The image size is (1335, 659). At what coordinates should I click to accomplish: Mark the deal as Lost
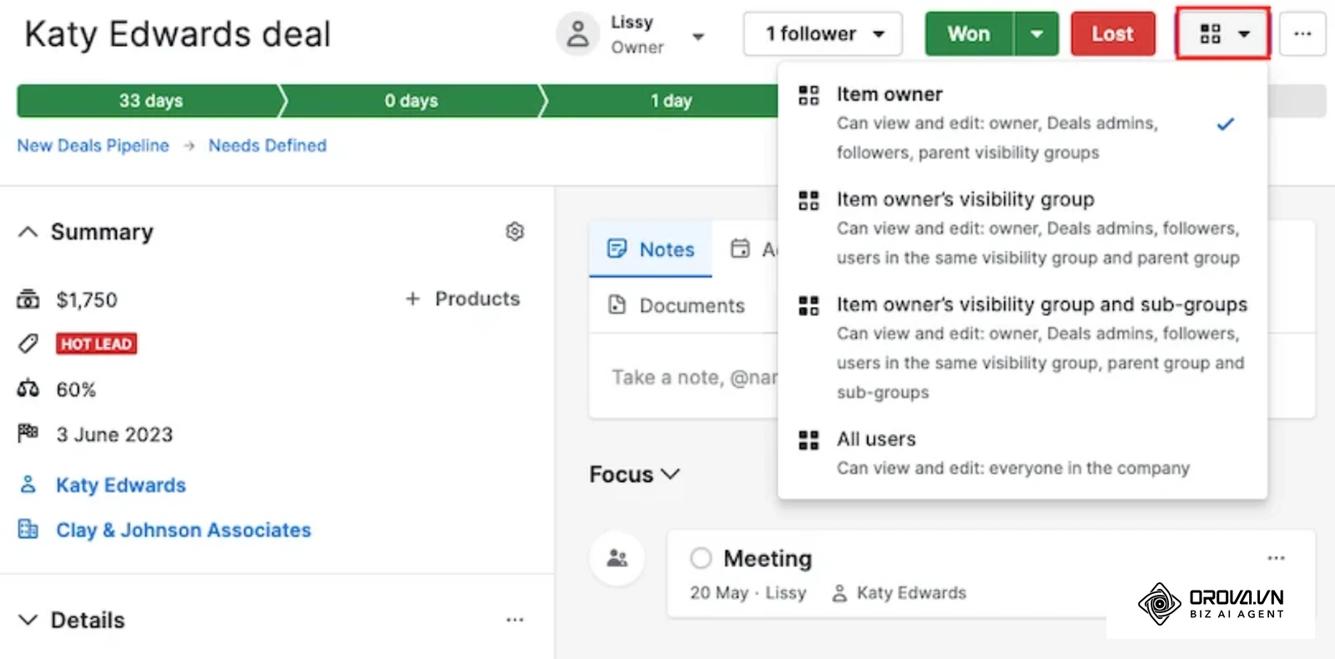pos(1113,34)
